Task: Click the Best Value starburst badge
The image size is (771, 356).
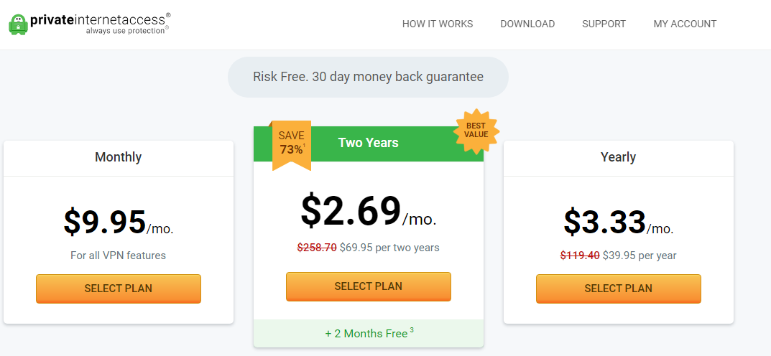Action: tap(476, 130)
